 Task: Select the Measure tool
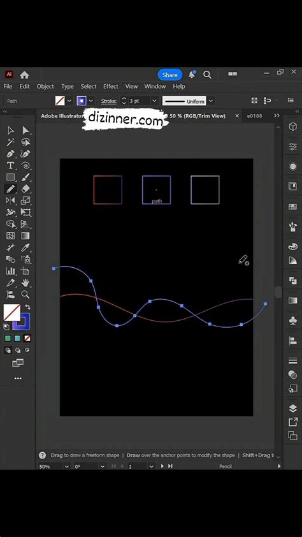11,247
